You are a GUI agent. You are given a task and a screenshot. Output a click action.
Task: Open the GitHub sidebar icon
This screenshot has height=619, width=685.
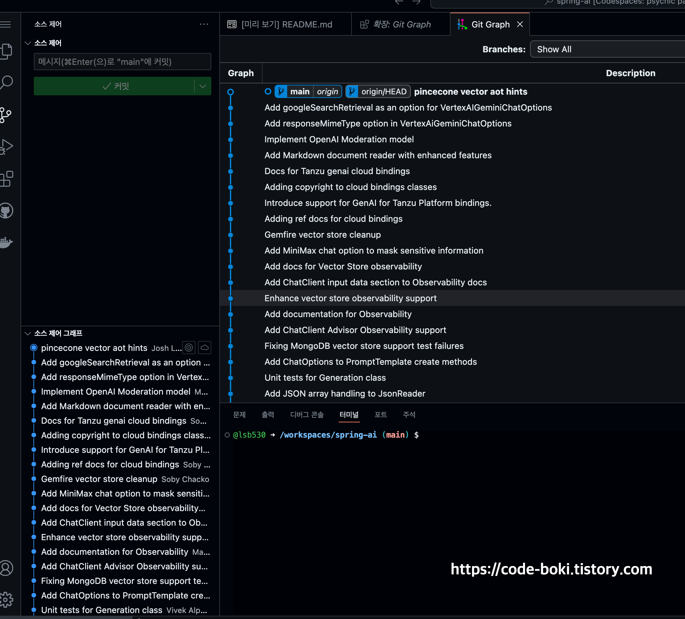click(x=6, y=211)
